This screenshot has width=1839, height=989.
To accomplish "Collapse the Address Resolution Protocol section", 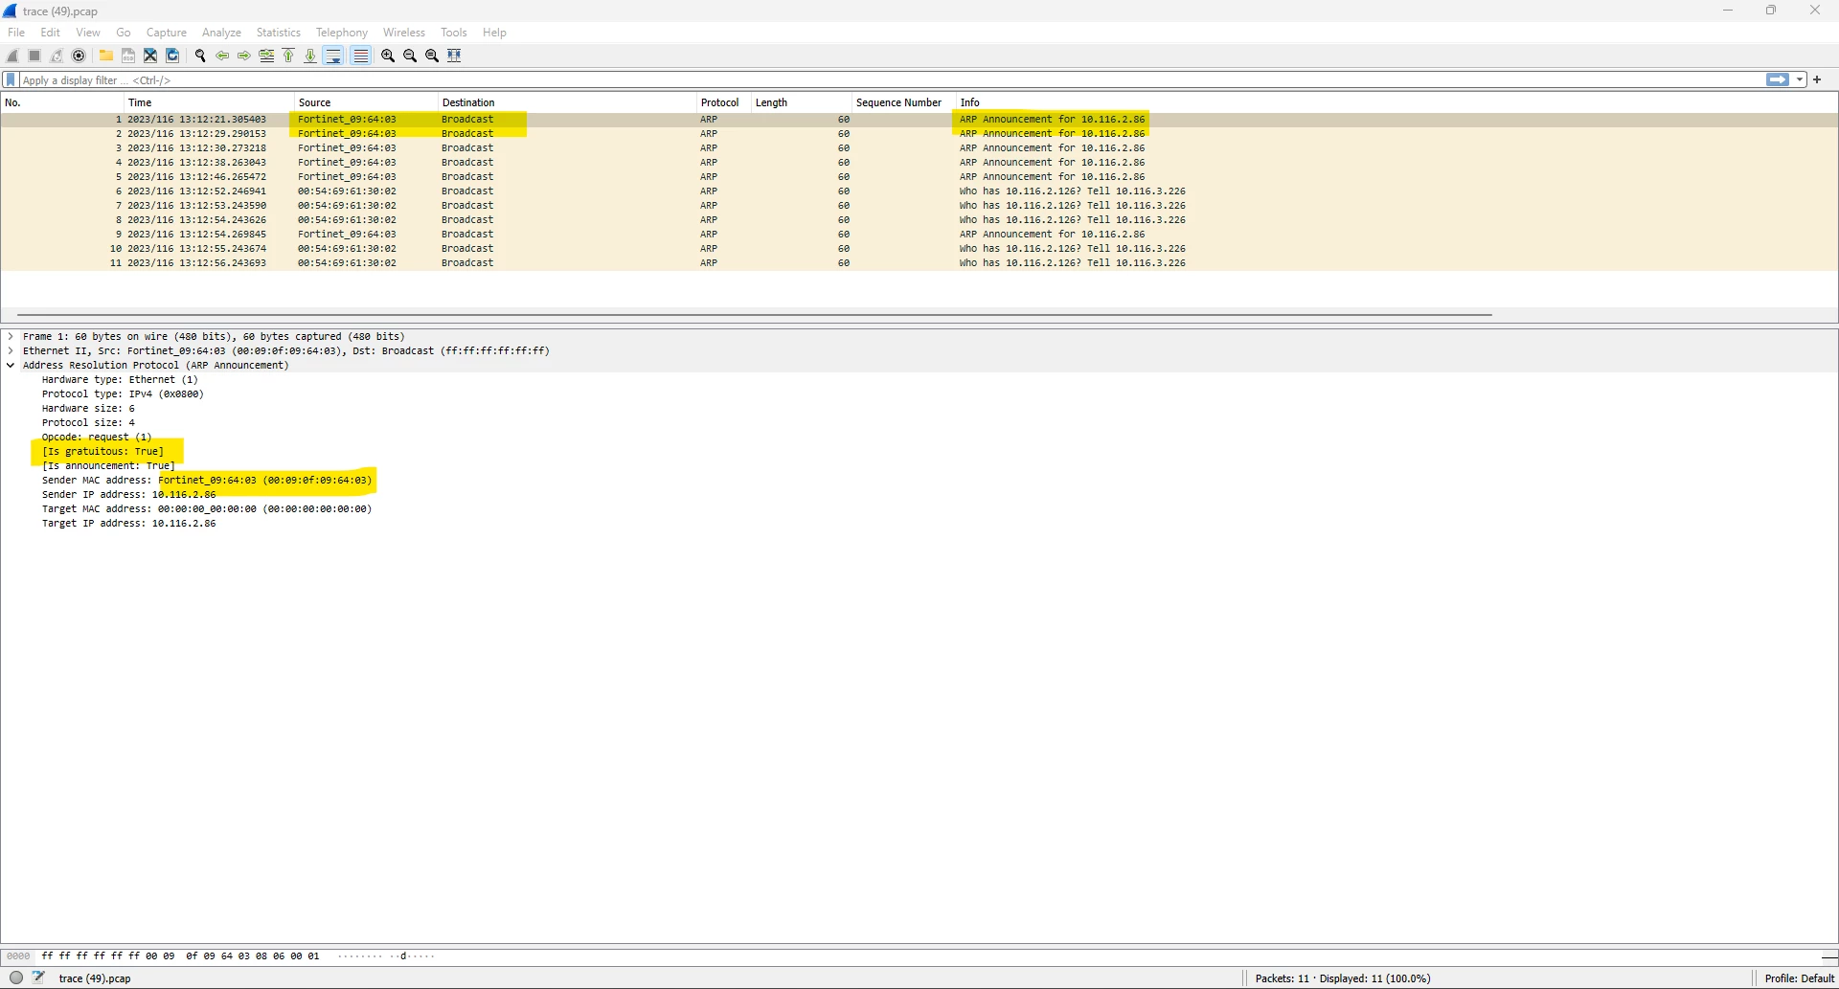I will pos(11,366).
